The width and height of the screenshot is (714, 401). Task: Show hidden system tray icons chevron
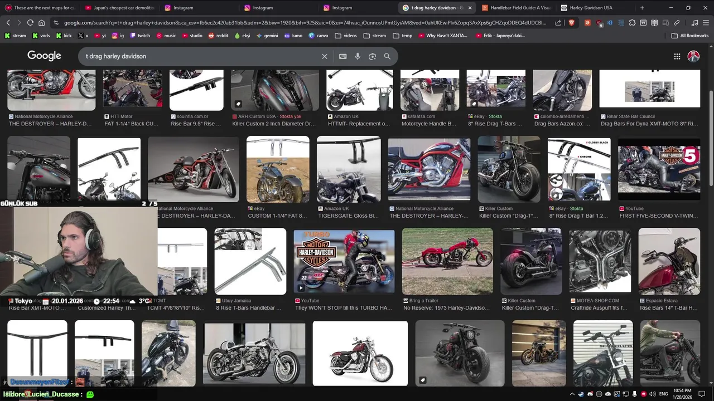(572, 394)
